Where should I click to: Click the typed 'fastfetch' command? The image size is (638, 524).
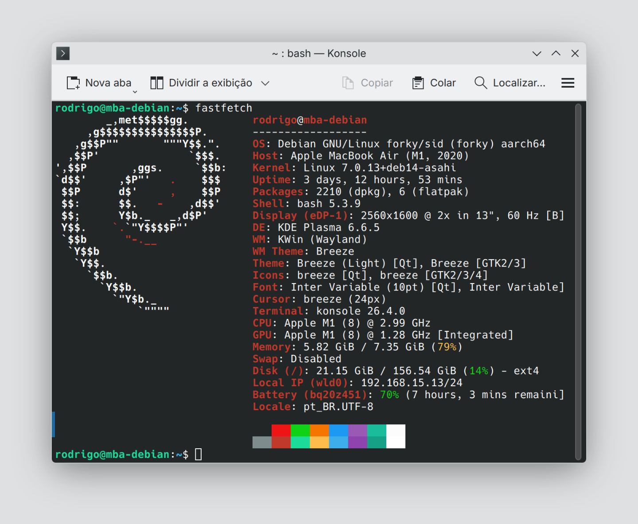point(224,108)
